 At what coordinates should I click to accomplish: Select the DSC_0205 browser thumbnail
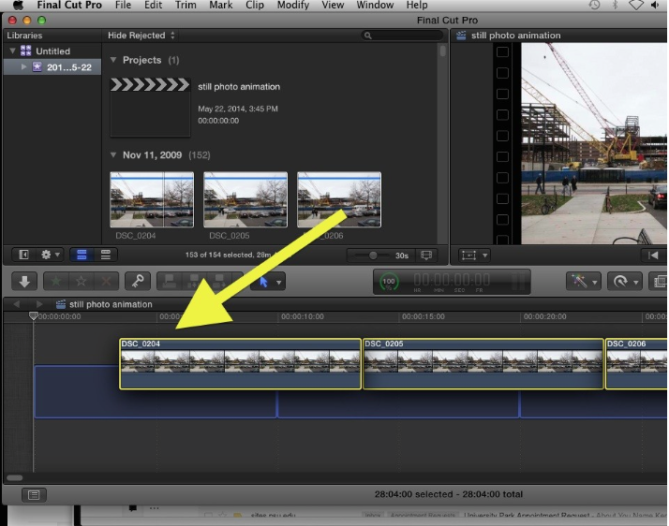(x=245, y=199)
